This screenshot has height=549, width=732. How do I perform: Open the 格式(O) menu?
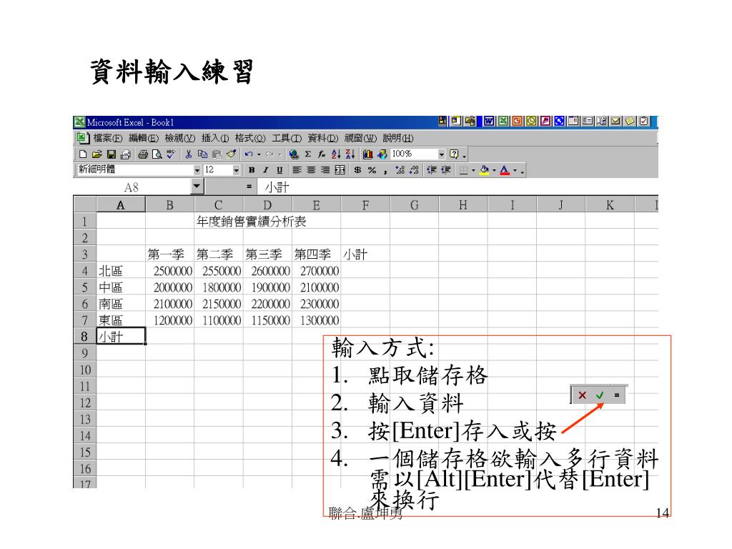pyautogui.click(x=250, y=138)
